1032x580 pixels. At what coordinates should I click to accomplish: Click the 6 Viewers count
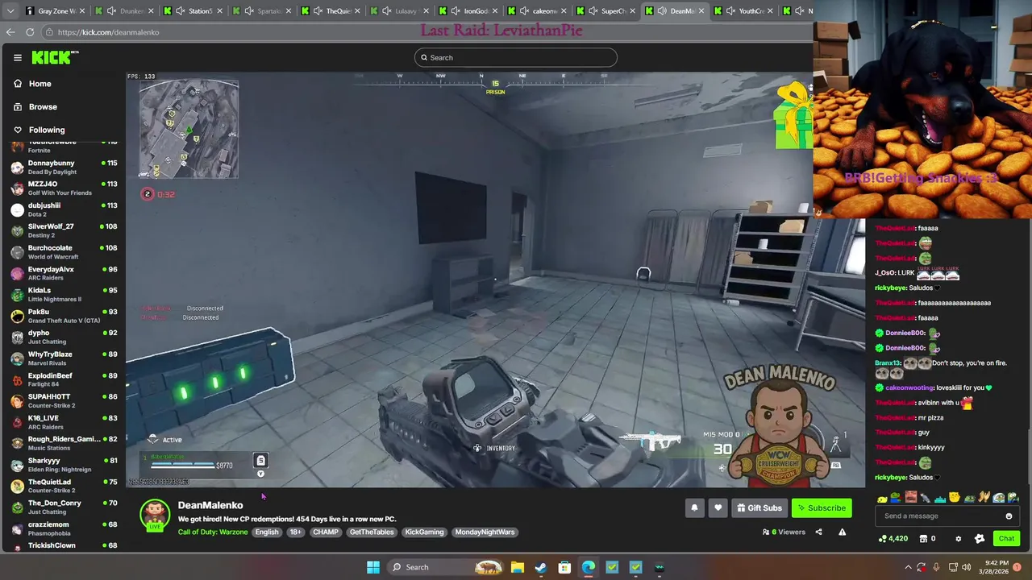coord(784,532)
